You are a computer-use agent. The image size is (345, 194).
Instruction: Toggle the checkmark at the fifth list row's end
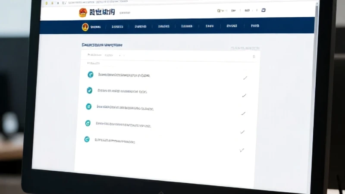[x=241, y=150]
